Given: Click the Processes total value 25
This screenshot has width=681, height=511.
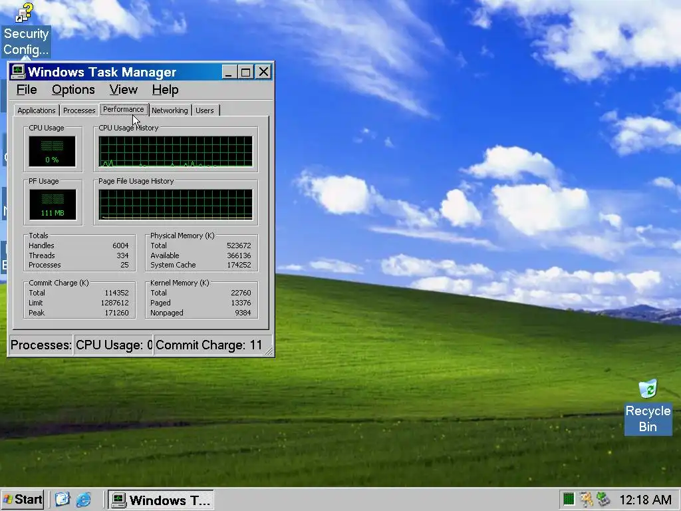Looking at the screenshot, I should pos(124,265).
